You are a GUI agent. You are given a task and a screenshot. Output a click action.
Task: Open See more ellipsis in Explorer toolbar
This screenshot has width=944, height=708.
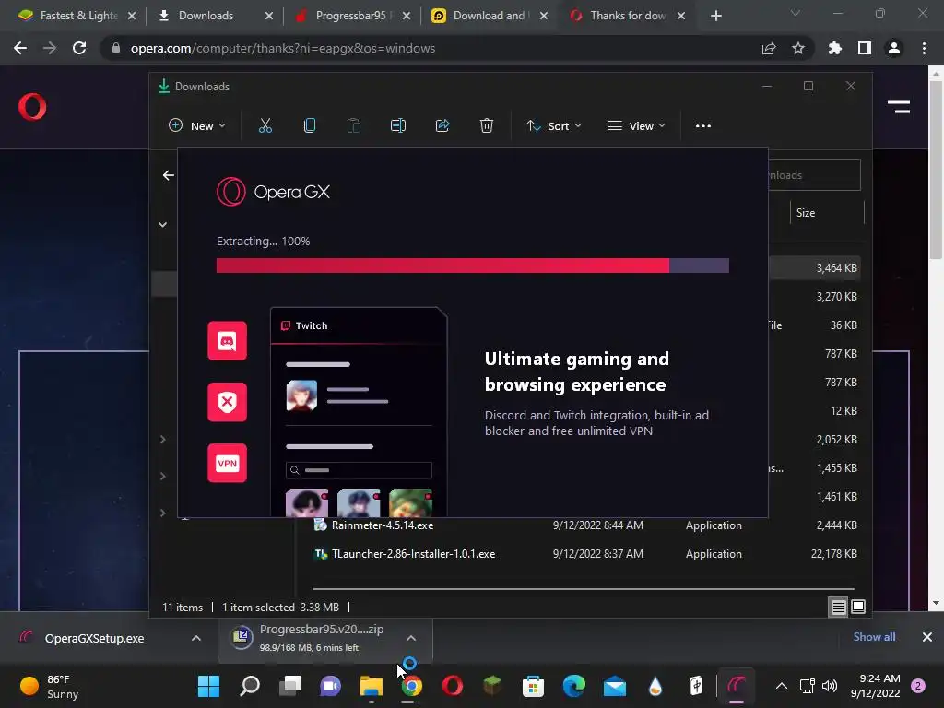tap(703, 125)
